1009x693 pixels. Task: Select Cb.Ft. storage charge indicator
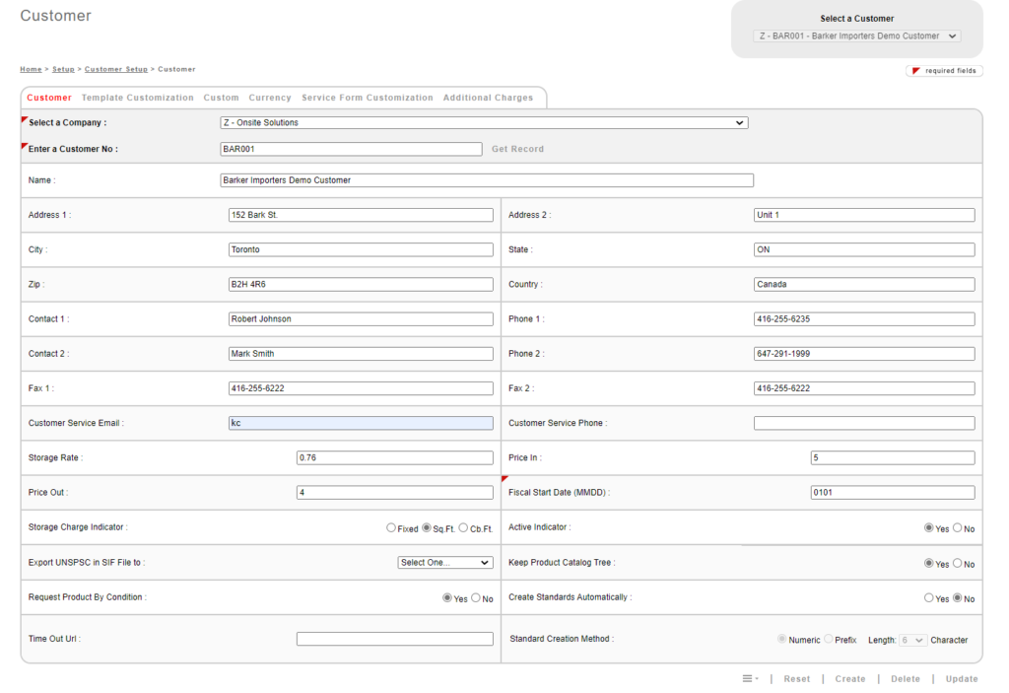[463, 527]
